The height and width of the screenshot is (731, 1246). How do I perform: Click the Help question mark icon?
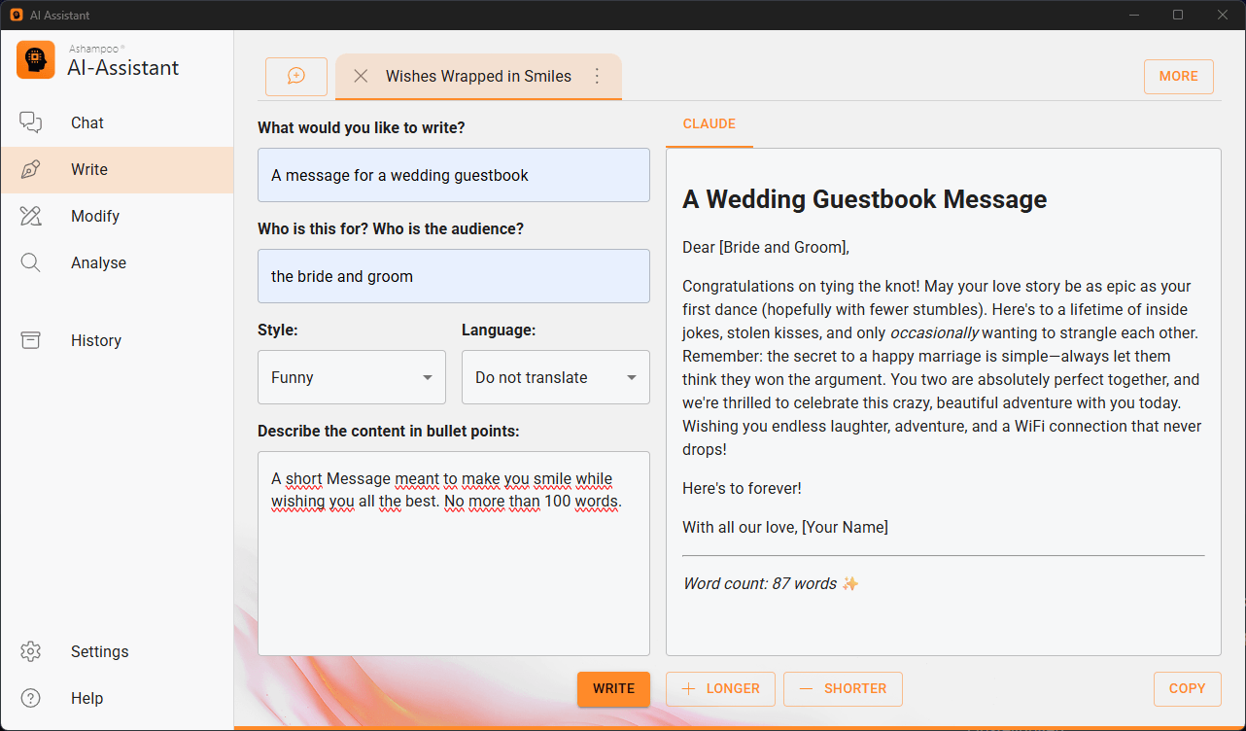[31, 698]
